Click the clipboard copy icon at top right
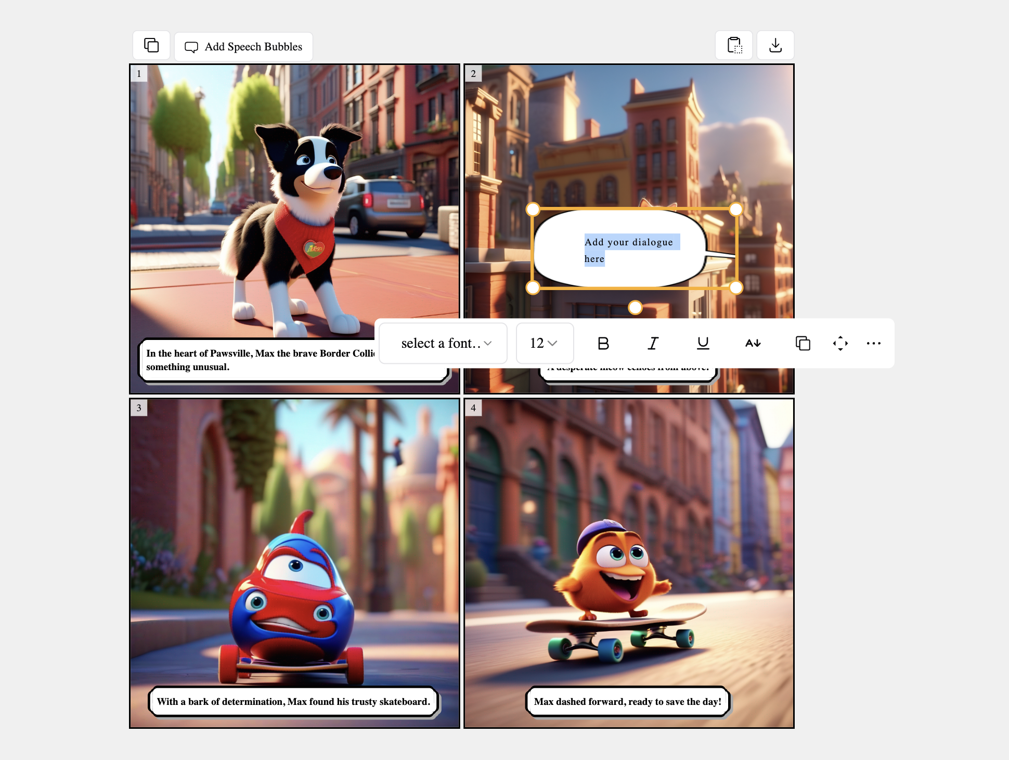The image size is (1009, 760). pos(734,46)
